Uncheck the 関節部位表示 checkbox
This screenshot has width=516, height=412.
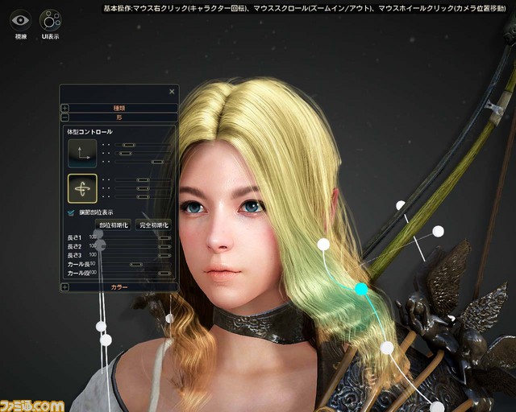click(x=71, y=212)
